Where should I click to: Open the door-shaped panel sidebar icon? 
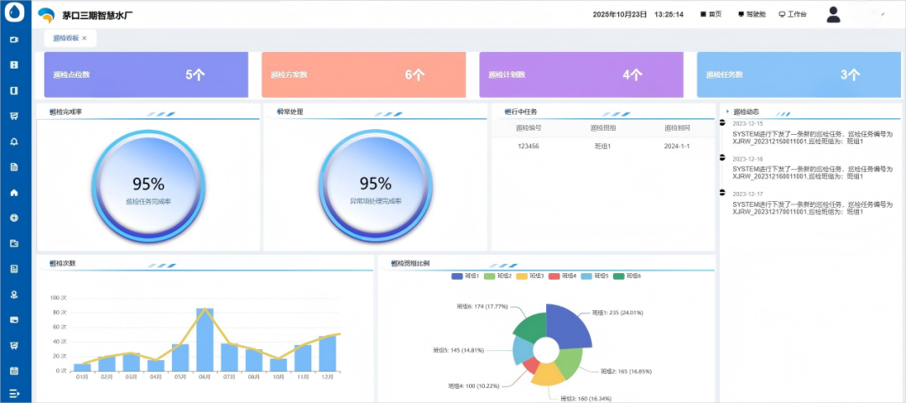(14, 90)
